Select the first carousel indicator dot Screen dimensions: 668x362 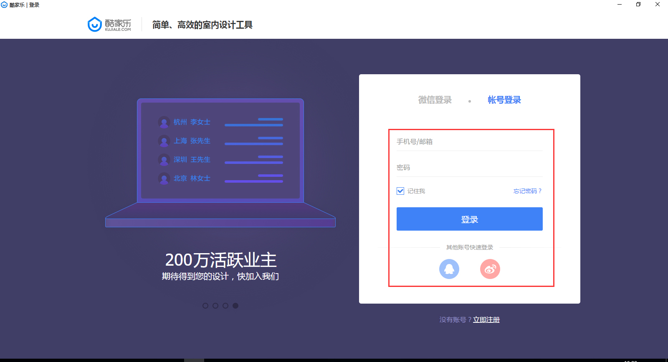click(205, 306)
